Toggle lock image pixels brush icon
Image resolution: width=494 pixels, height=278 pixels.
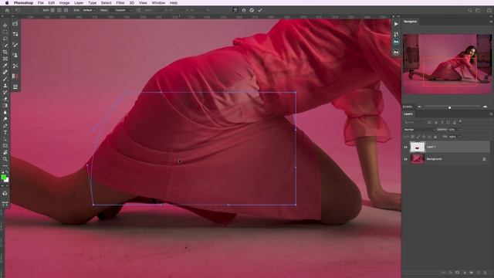[418, 137]
